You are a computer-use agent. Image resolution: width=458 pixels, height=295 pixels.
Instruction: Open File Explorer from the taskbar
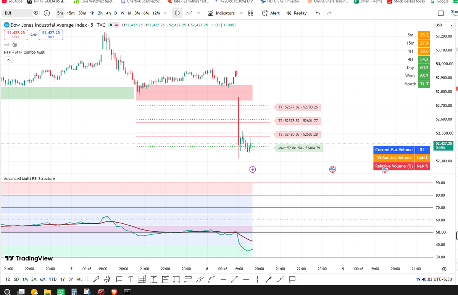click(47, 292)
